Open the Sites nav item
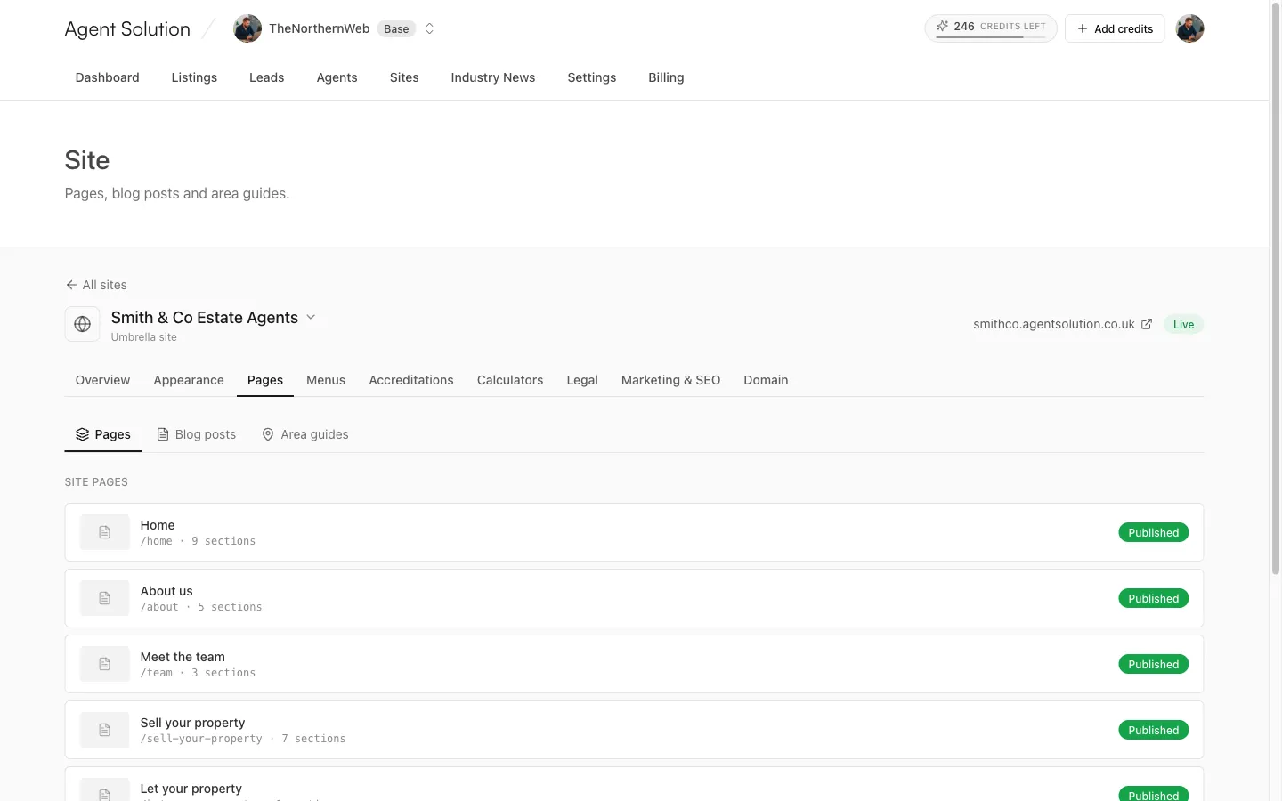1282x801 pixels. (x=404, y=77)
